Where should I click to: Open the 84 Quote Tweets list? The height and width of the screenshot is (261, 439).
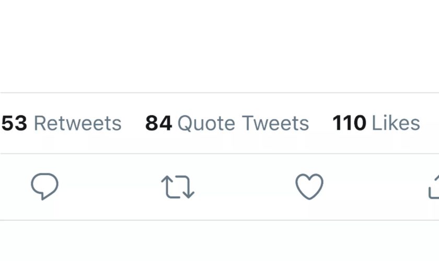pyautogui.click(x=227, y=124)
